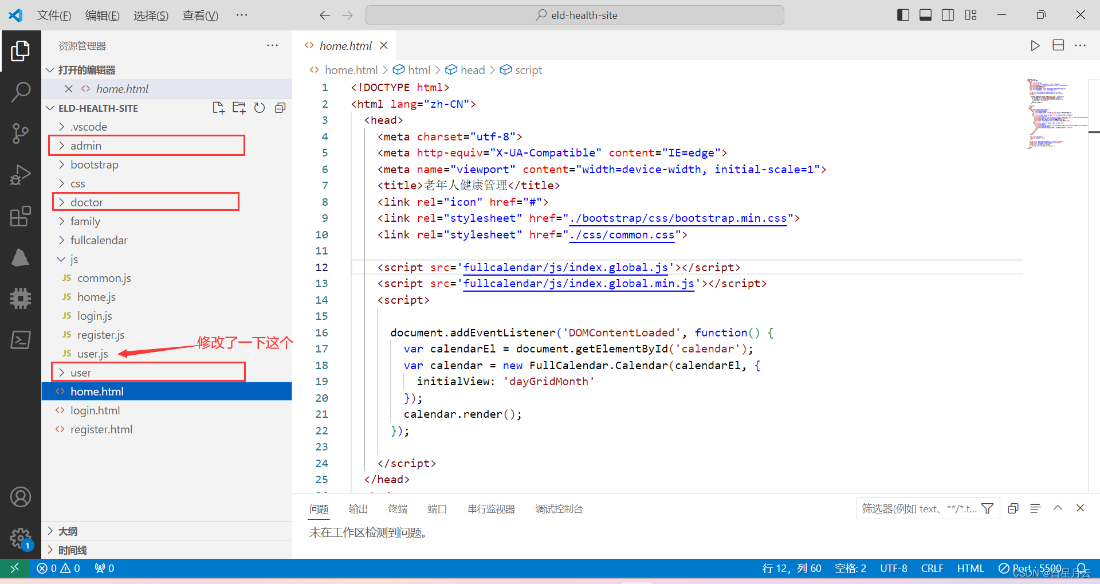
Task: Open common.js in the js folder
Action: (167, 278)
